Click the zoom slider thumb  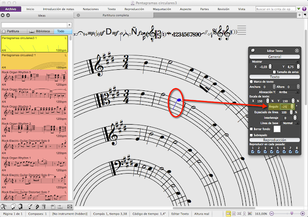coord(292,213)
